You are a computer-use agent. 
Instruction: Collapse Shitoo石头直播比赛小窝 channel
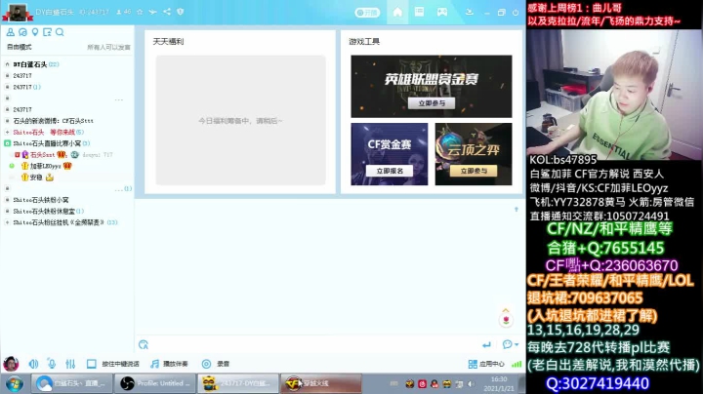click(7, 143)
